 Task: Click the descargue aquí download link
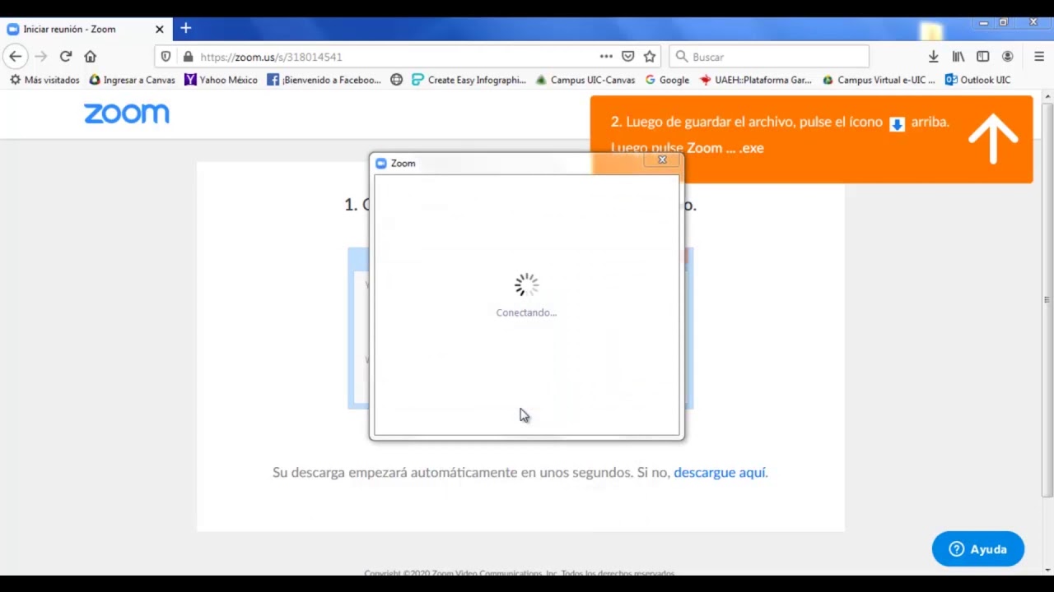pyautogui.click(x=720, y=472)
